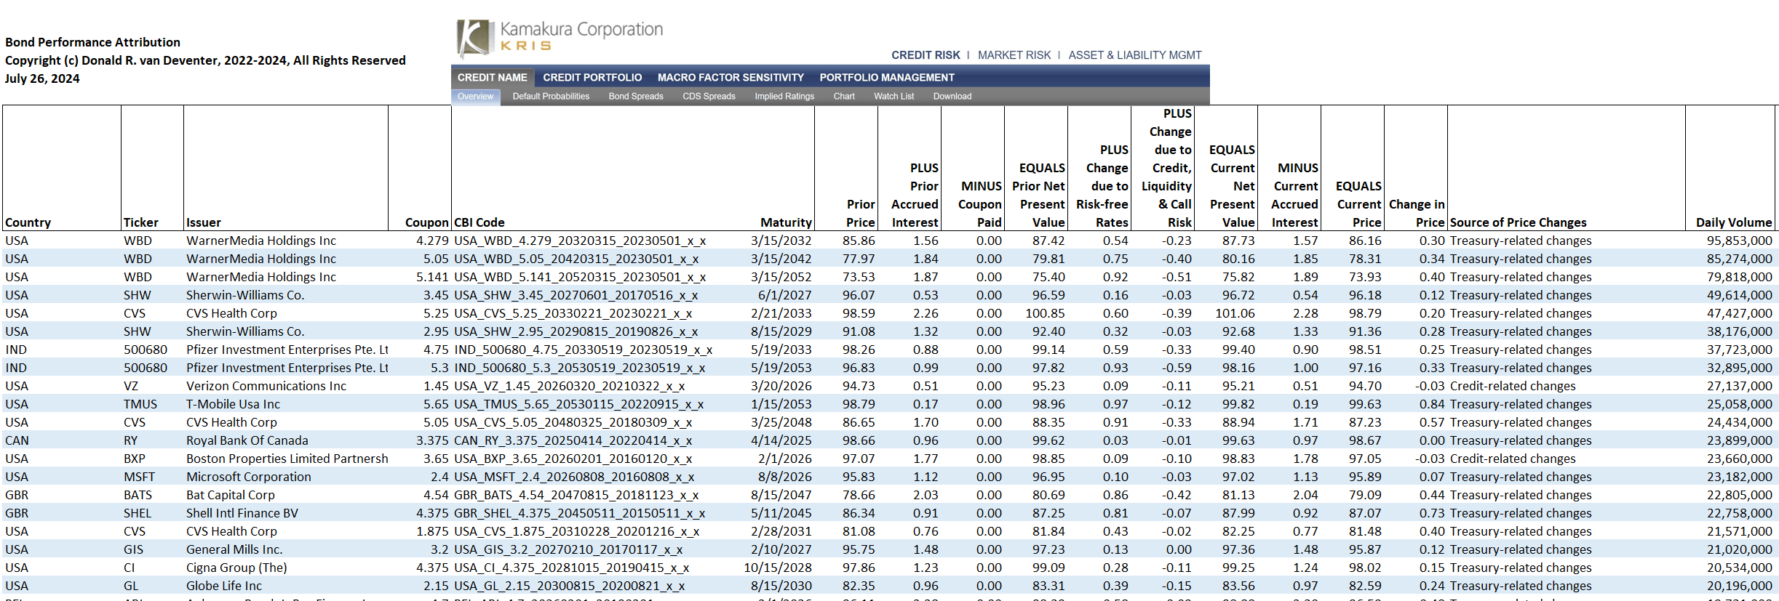Viewport: 1779px width, 601px height.
Task: Open the Bond Spreads sub-tab
Action: 636,97
